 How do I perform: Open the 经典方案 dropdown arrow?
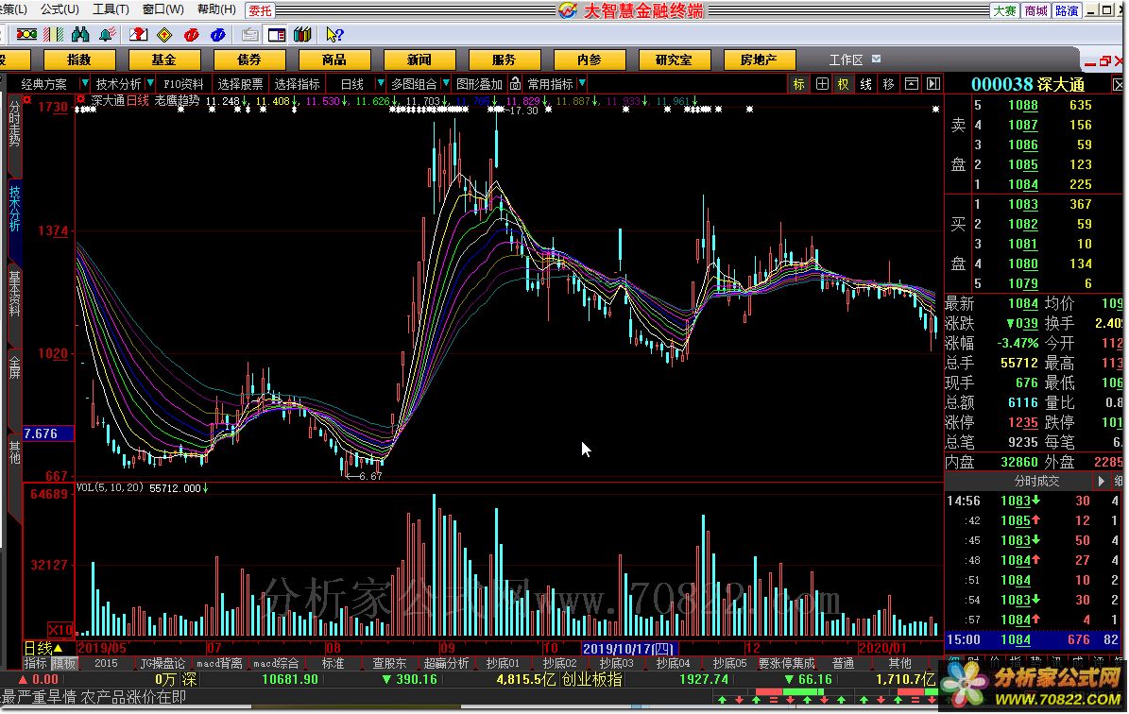(84, 83)
